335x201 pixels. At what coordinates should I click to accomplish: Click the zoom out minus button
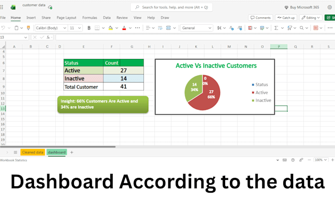pyautogui.click(x=309, y=160)
